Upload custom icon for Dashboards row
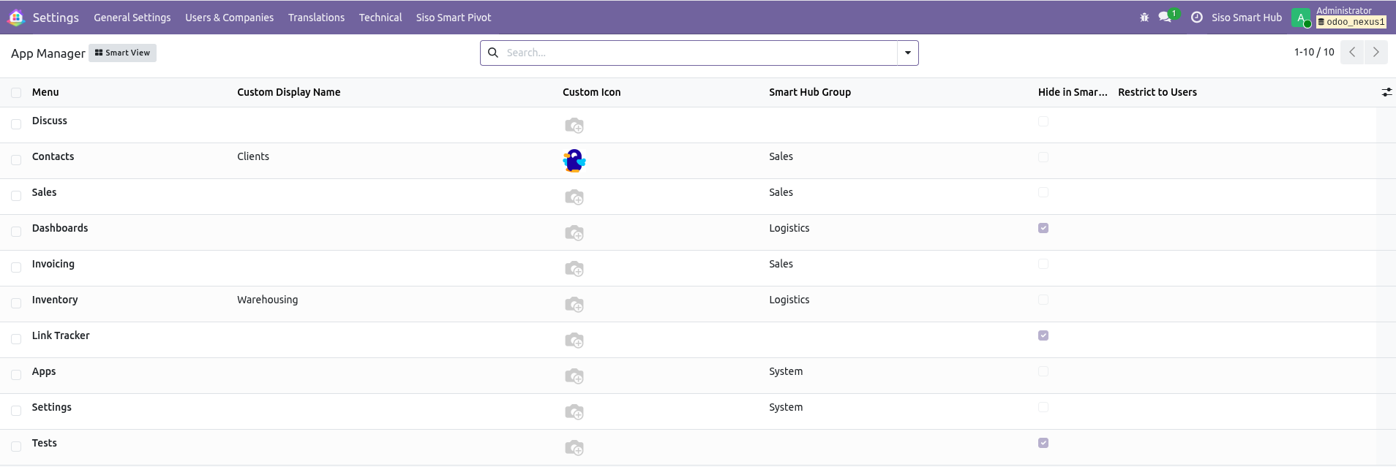Image resolution: width=1396 pixels, height=467 pixels. 574,233
